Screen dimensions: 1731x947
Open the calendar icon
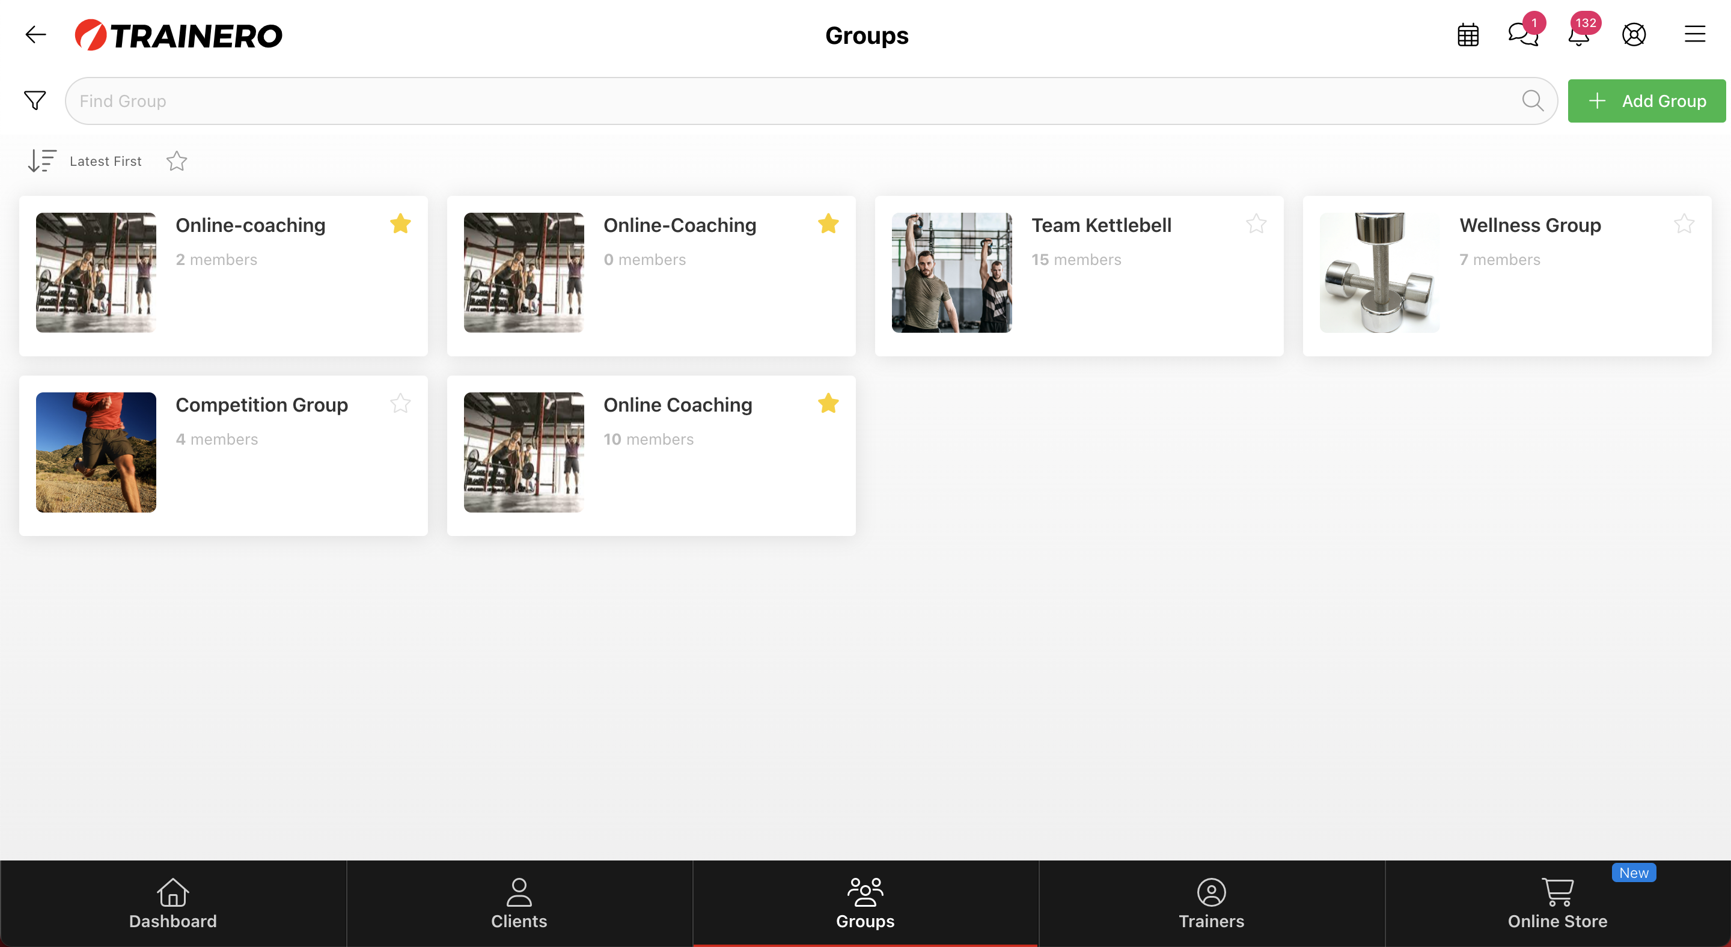[x=1468, y=35]
